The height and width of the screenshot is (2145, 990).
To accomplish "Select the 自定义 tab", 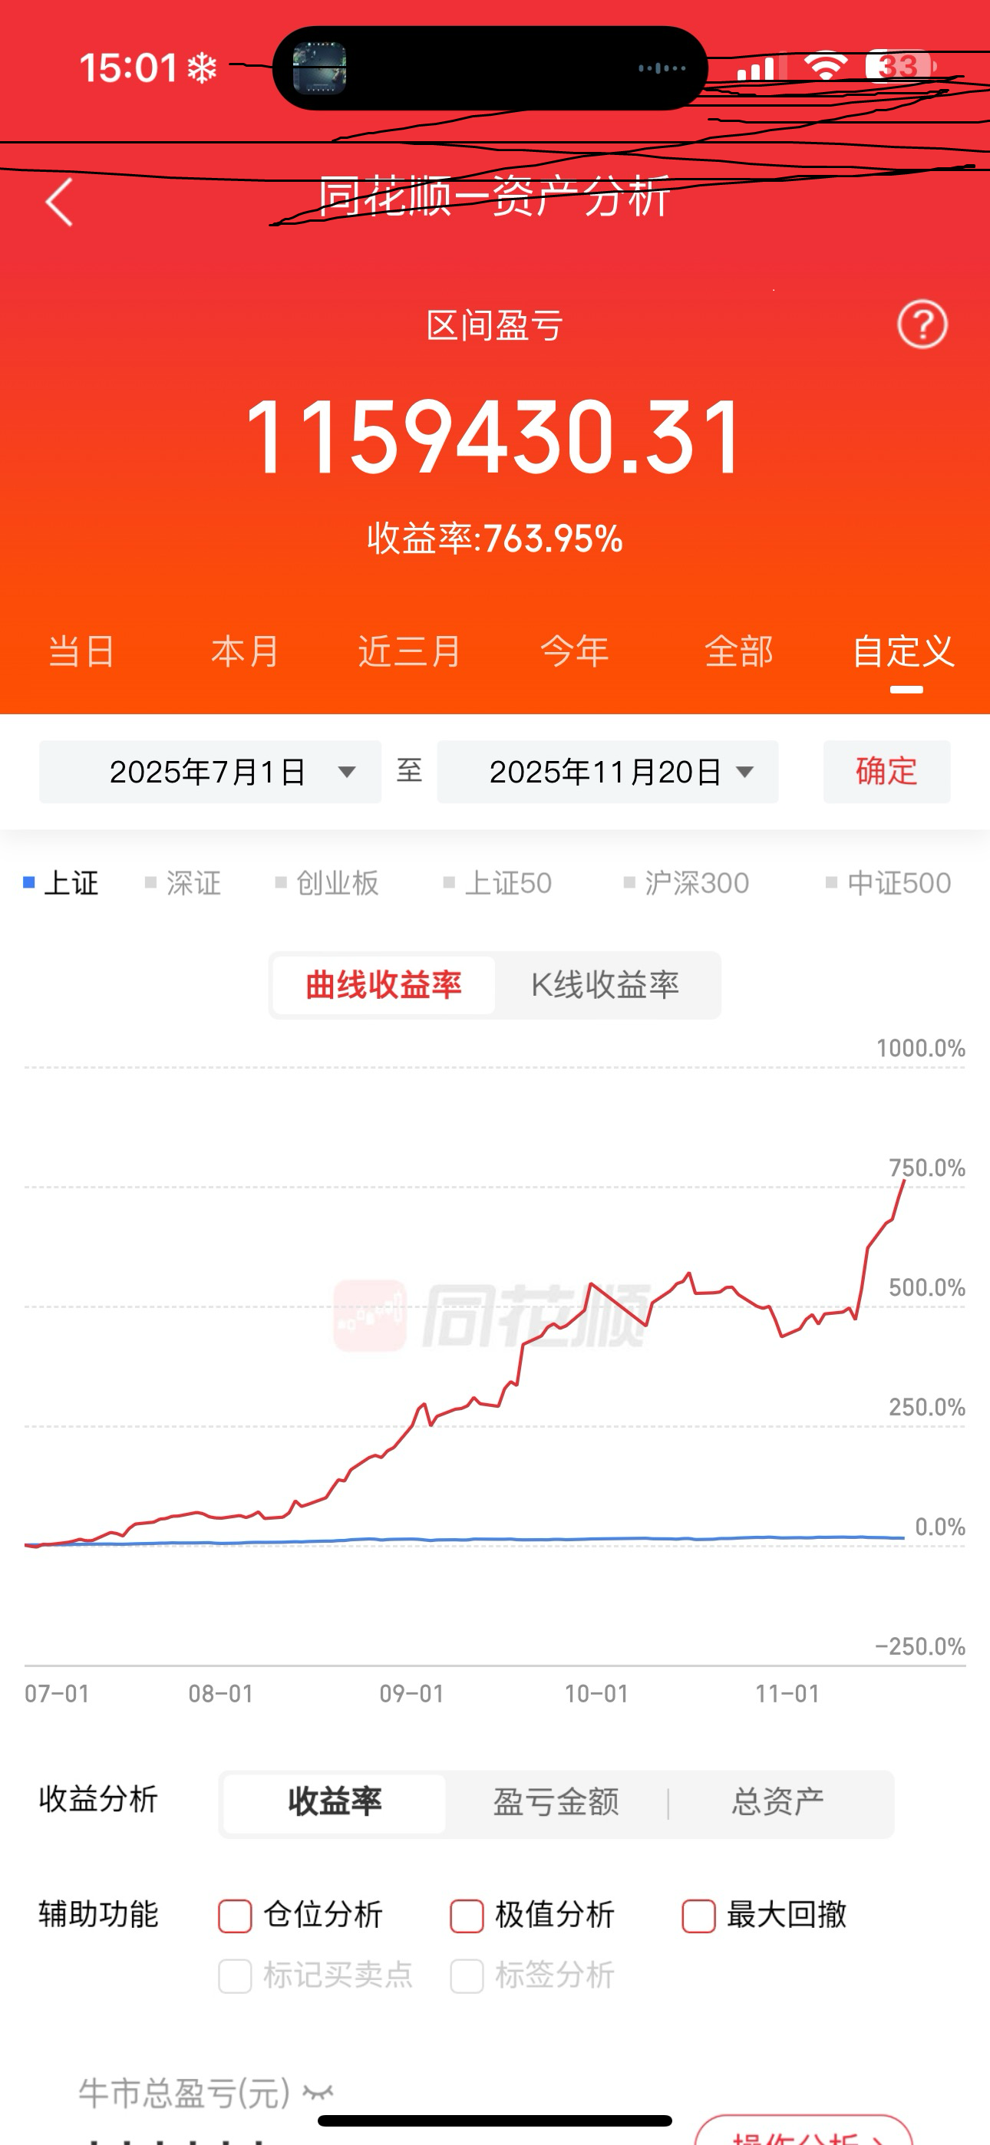I will (x=903, y=651).
